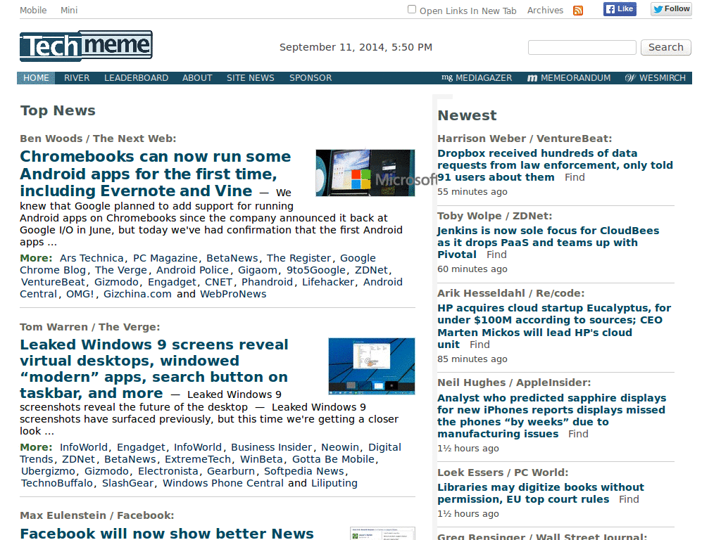Open the Chromebook story thumbnail image

365,173
